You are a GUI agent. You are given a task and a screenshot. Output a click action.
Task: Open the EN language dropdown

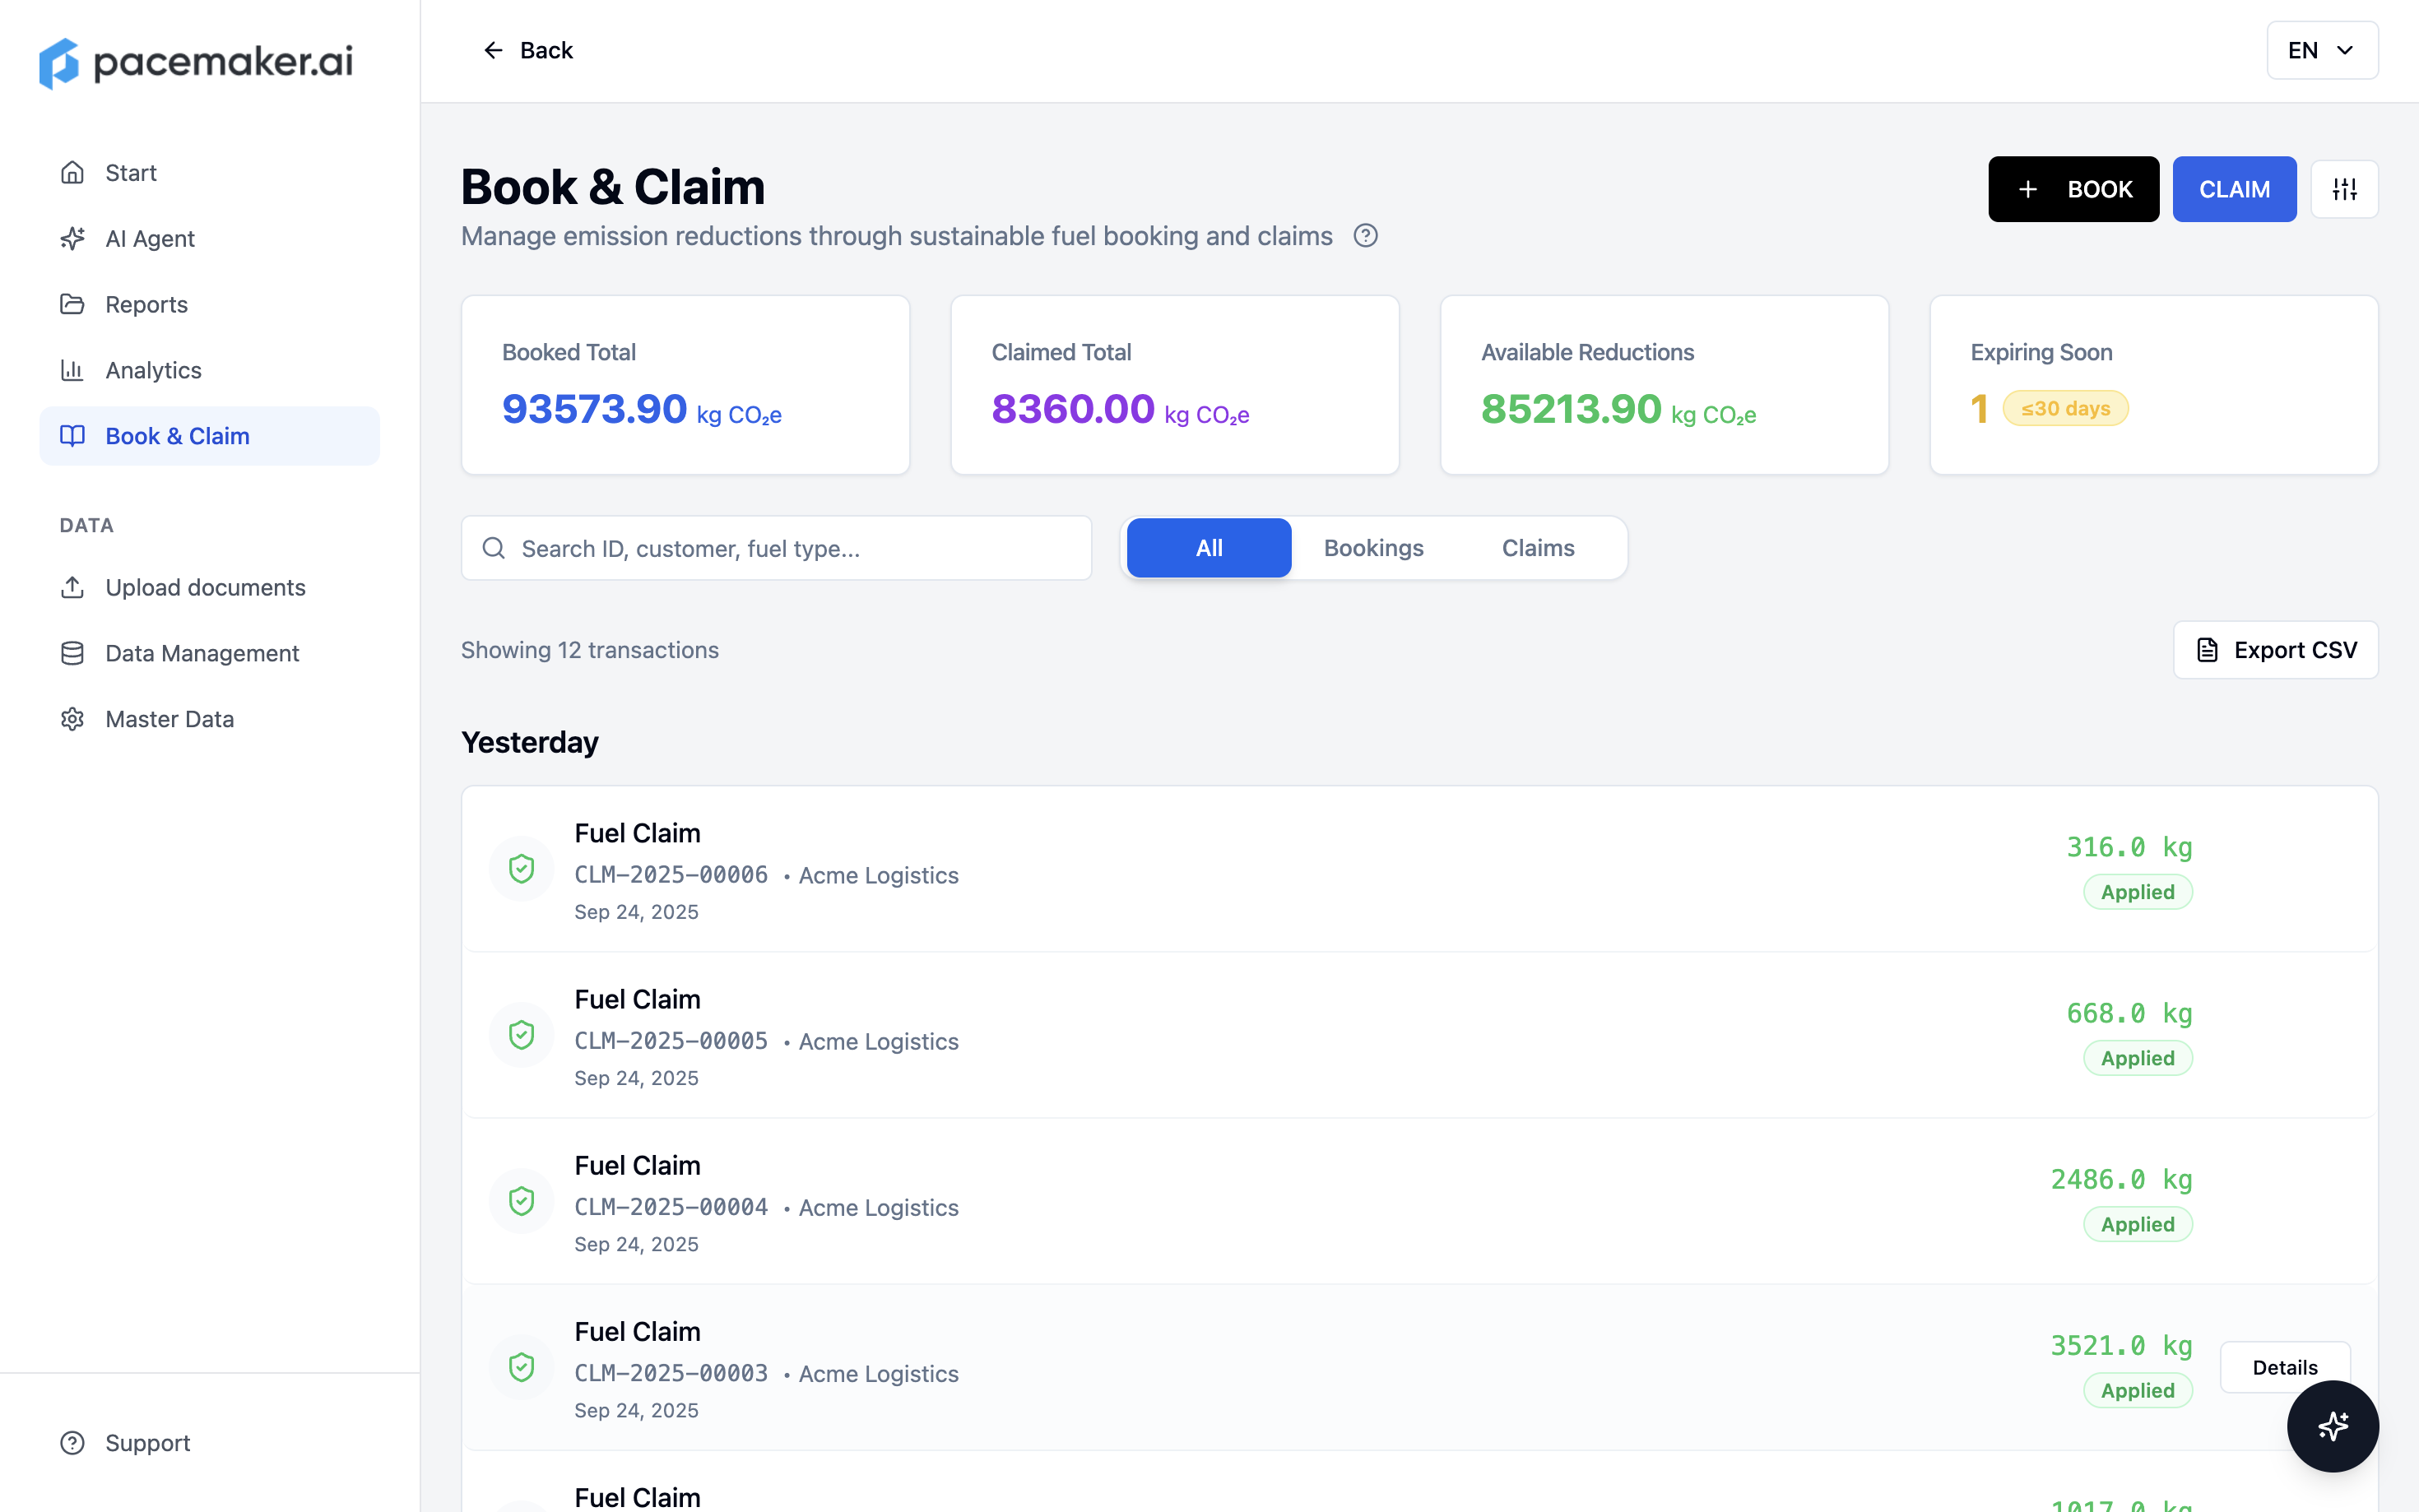click(2322, 50)
